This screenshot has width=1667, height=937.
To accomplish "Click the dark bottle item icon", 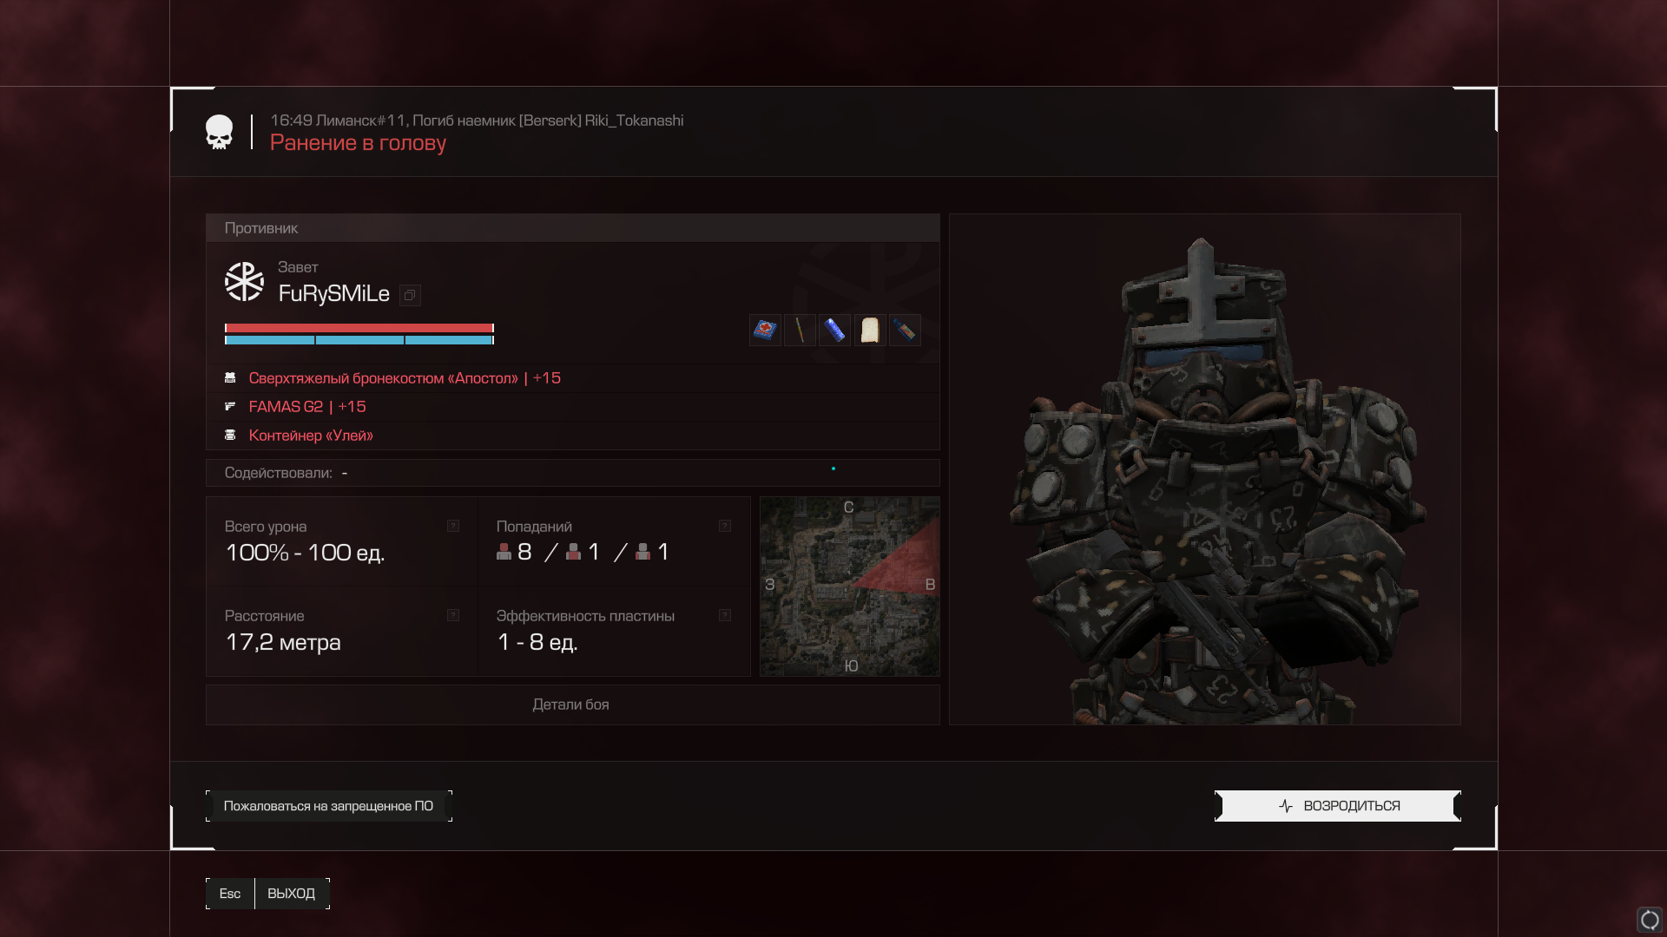I will tap(905, 330).
